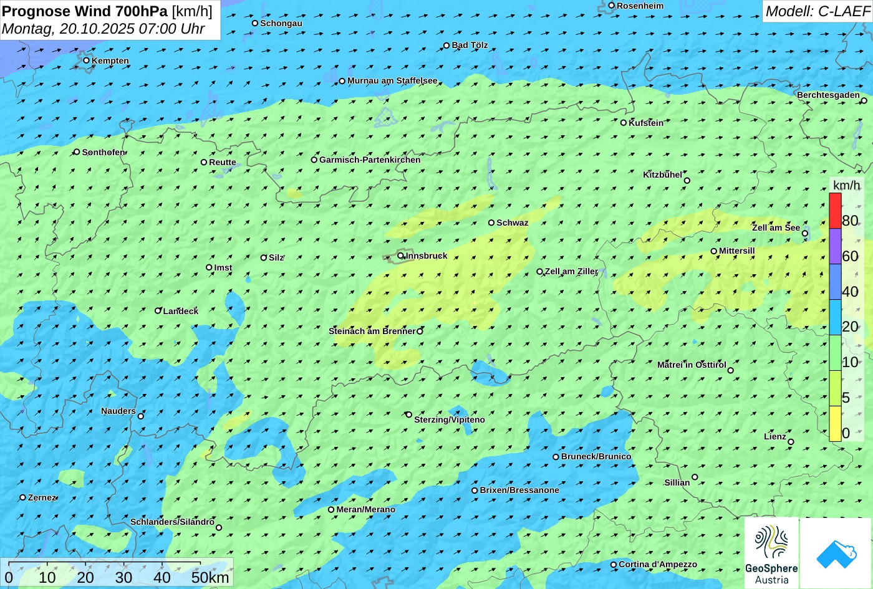
Task: Click the Zell am See label
Action: tap(776, 227)
